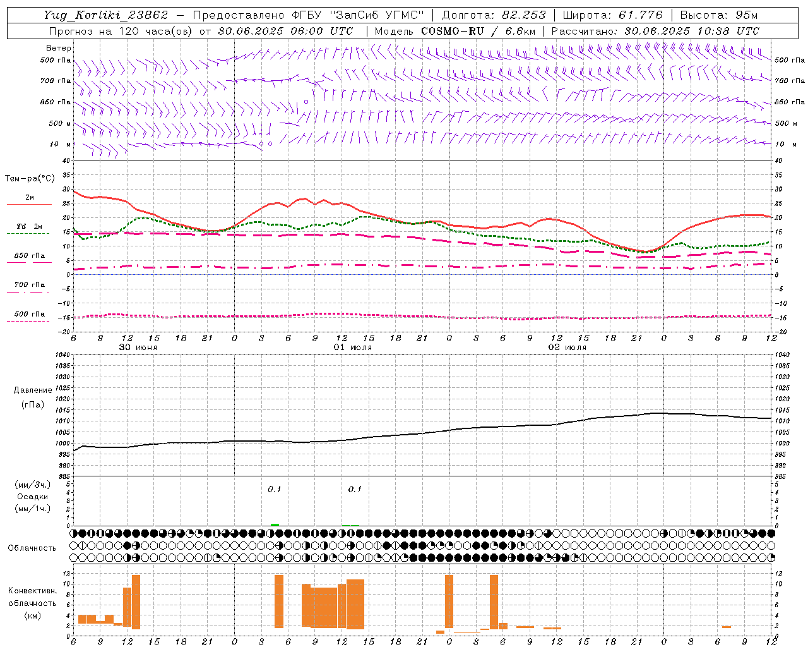Screen dimensions: 808x647
Task: Click the model name COSMO-RU / 6.6км
Action: (478, 31)
